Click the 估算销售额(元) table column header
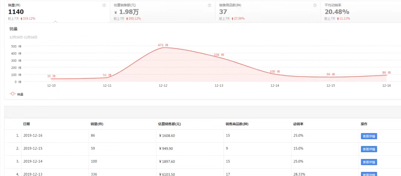 [x=170, y=124]
